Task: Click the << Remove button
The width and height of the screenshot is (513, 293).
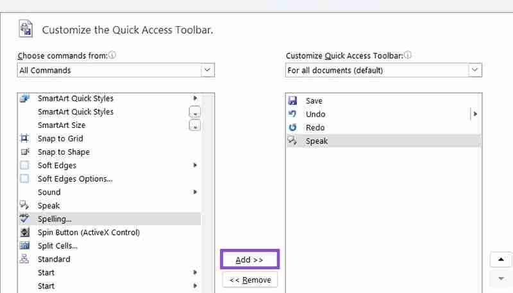Action: (x=250, y=280)
